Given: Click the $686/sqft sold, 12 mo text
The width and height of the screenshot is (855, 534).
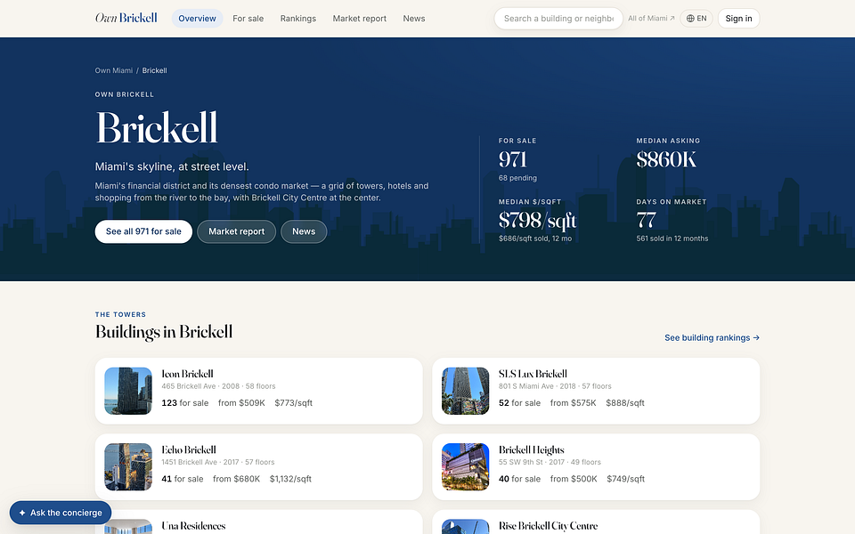Looking at the screenshot, I should (x=535, y=239).
